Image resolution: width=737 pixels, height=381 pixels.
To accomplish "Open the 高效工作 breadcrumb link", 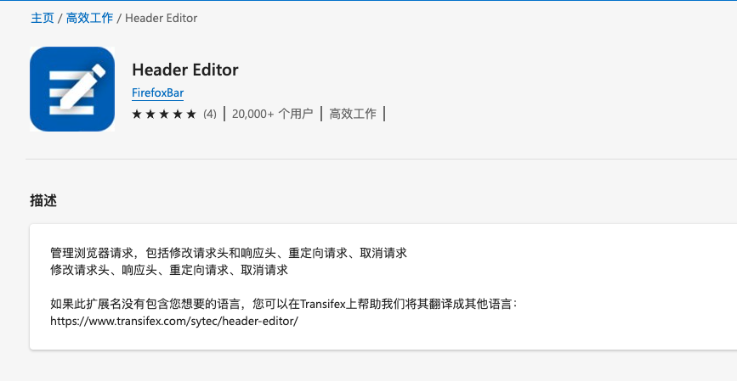I will click(89, 18).
